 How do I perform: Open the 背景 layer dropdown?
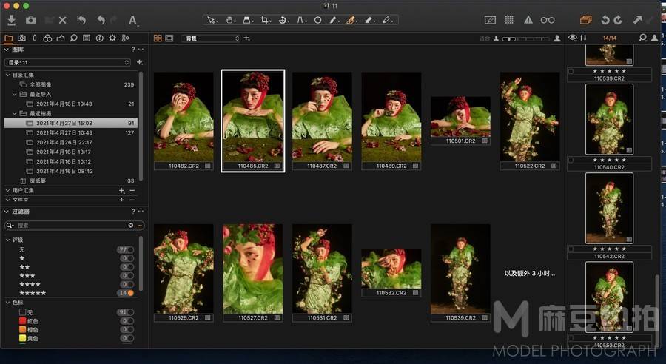(x=211, y=38)
